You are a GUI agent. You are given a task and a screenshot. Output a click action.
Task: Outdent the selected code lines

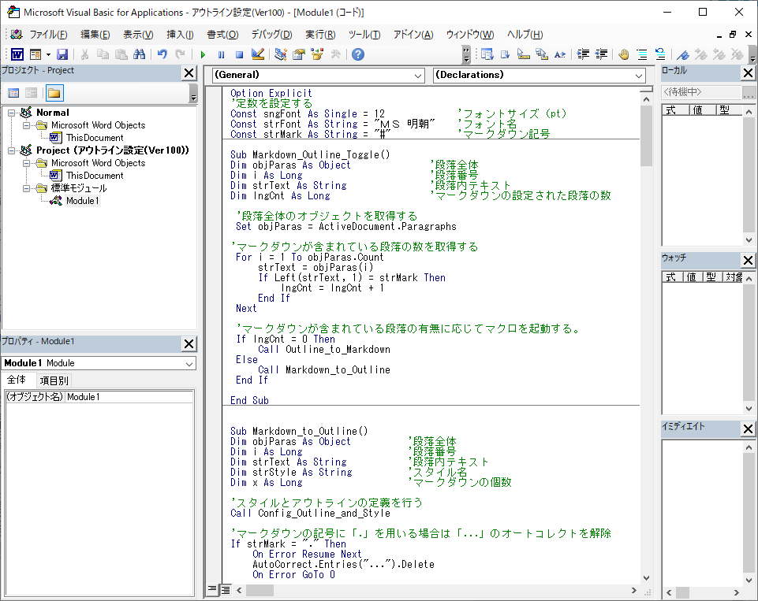click(x=601, y=54)
